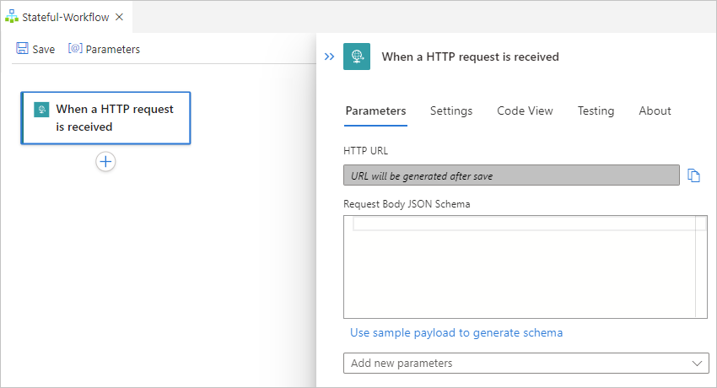Image resolution: width=717 pixels, height=388 pixels.
Task: Open the Add new parameters dropdown
Action: pos(526,363)
